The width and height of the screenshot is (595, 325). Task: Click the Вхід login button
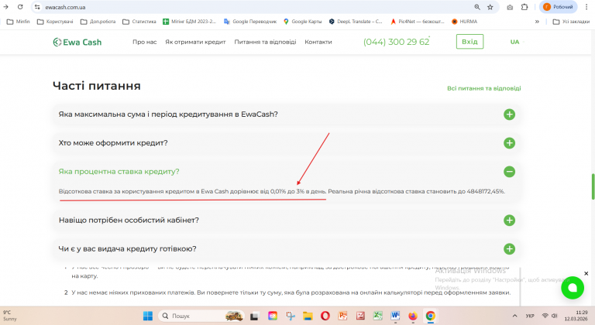coord(469,42)
